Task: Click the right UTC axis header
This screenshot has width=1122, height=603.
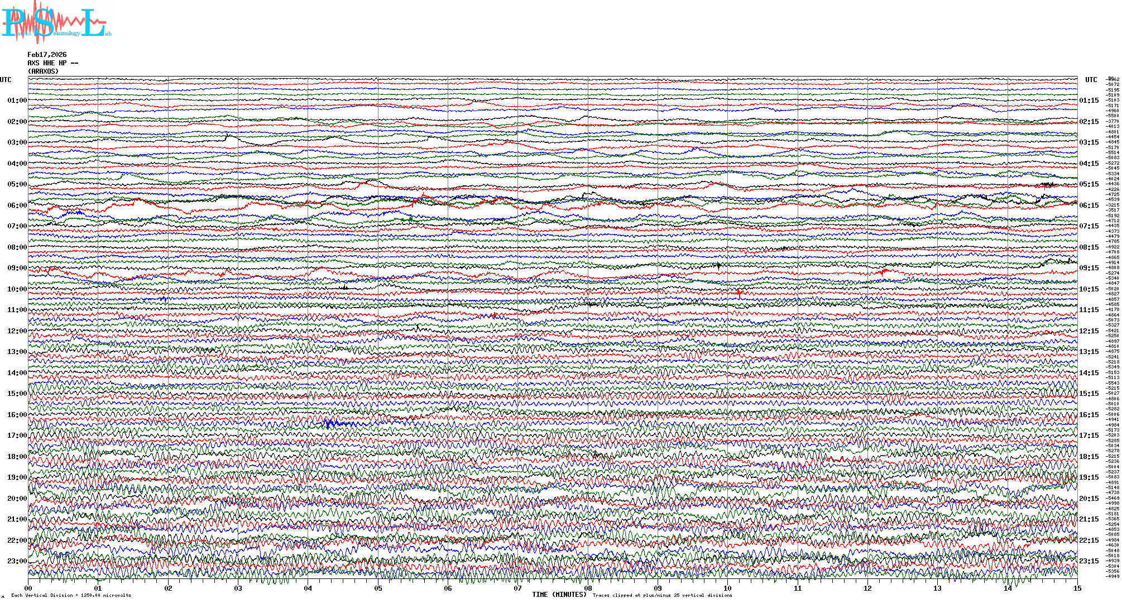Action: coord(1091,80)
